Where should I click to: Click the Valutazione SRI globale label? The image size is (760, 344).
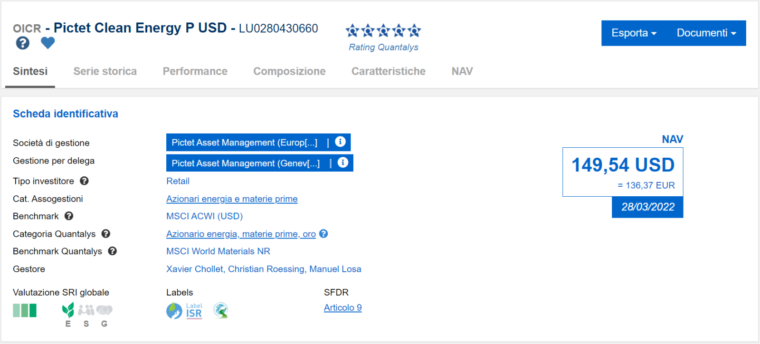pos(61,293)
